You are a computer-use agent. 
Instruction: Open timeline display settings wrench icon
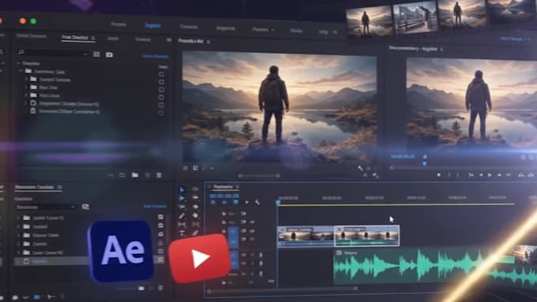click(x=257, y=202)
